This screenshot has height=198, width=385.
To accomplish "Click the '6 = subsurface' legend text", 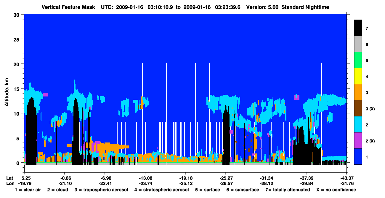I will (242, 190).
